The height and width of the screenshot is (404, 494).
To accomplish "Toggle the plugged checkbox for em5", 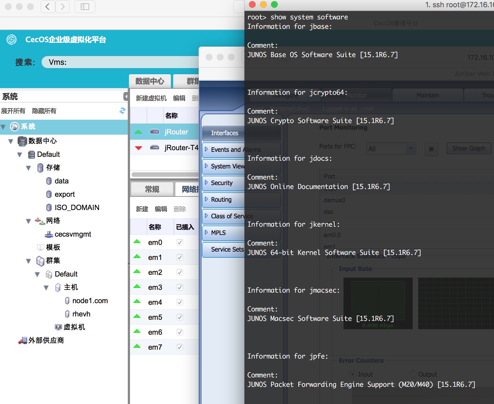I will pos(180,317).
